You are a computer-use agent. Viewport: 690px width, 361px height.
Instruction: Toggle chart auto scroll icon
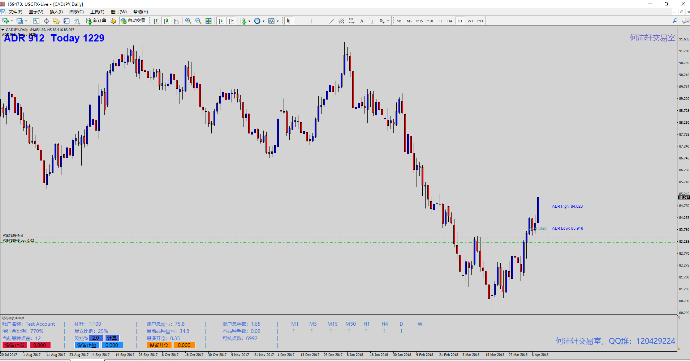(221, 21)
